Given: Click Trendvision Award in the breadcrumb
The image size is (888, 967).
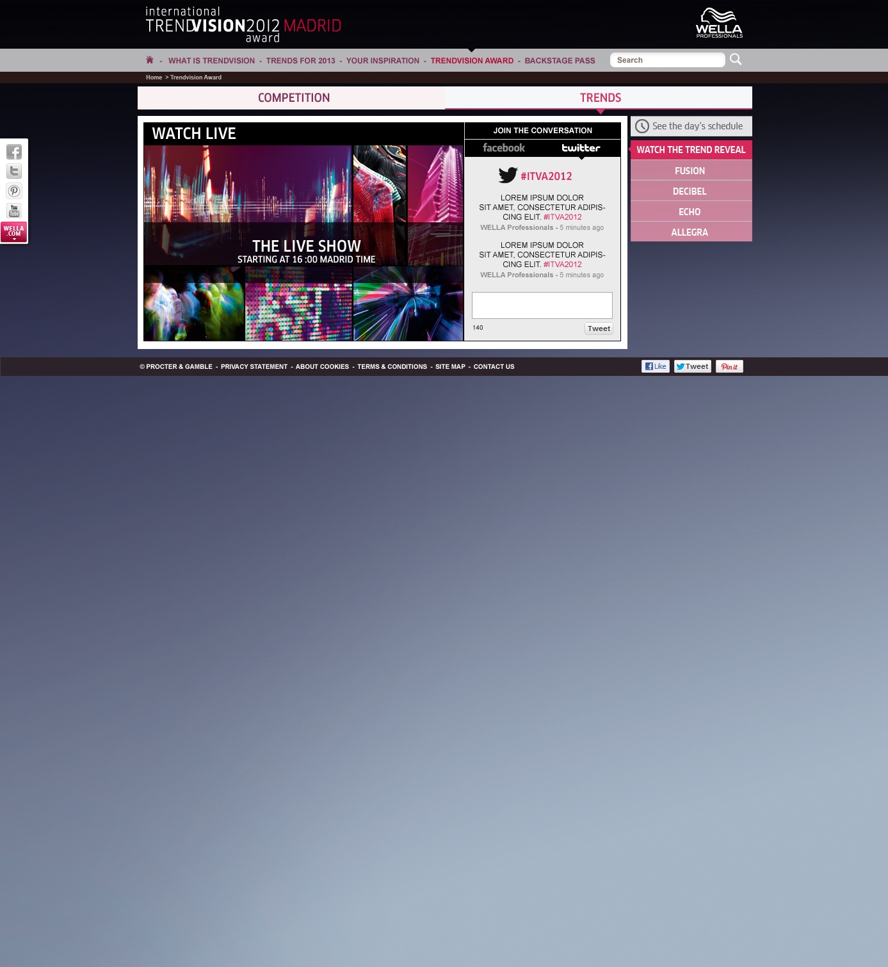Looking at the screenshot, I should click(196, 77).
